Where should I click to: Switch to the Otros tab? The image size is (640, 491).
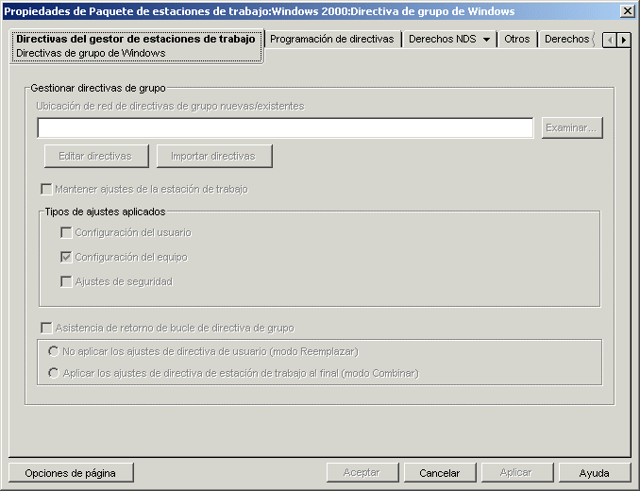(516, 39)
